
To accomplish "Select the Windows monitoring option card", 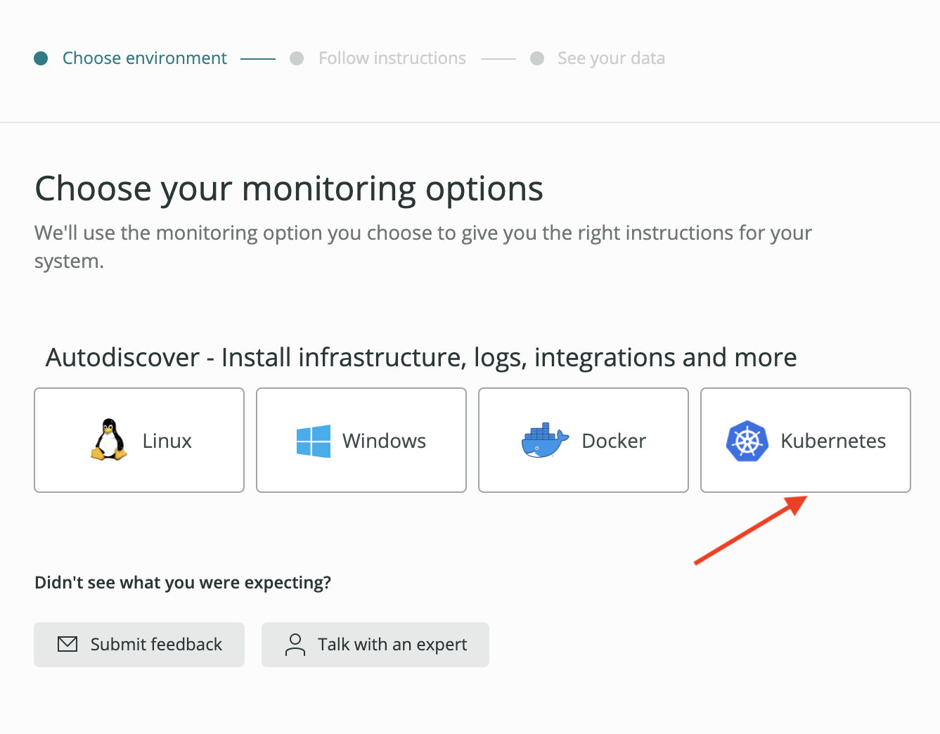I will coord(361,440).
